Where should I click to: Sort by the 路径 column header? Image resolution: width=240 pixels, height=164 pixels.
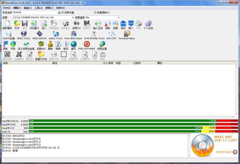pyautogui.click(x=71, y=63)
